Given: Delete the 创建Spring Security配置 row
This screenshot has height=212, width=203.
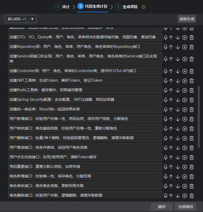Looking at the screenshot, I should (x=192, y=100).
